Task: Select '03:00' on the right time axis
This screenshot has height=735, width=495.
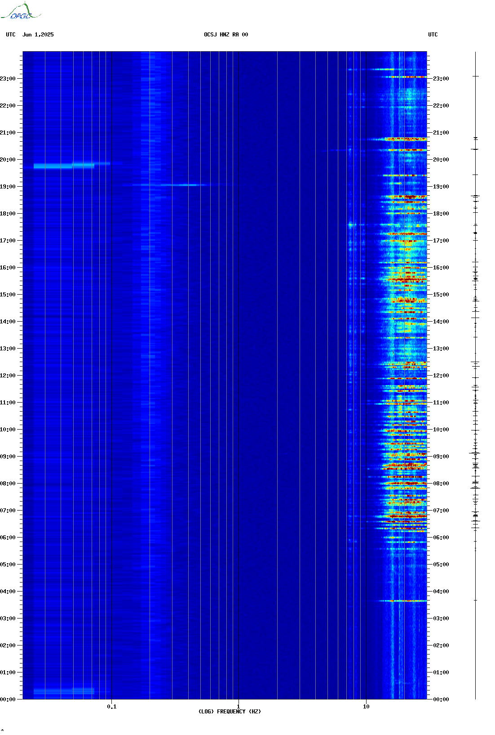Action: 441,618
